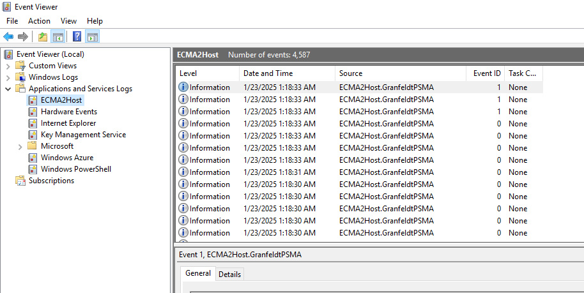Select the Subscriptions node
584x293 pixels.
[x=51, y=181]
